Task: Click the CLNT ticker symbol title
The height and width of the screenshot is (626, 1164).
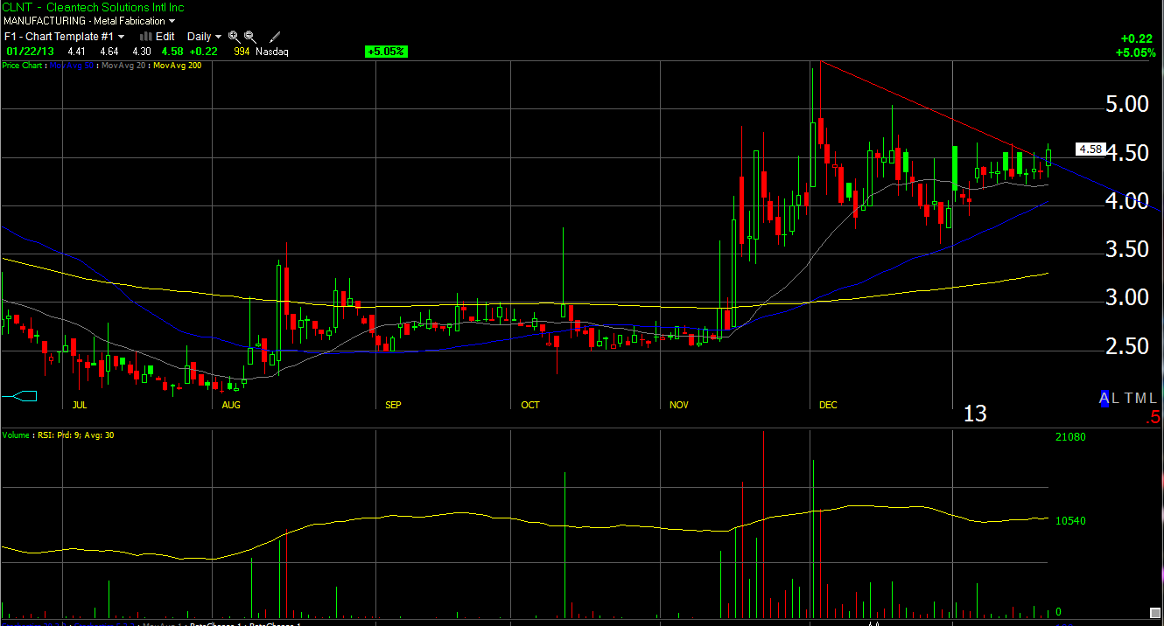Action: click(17, 7)
